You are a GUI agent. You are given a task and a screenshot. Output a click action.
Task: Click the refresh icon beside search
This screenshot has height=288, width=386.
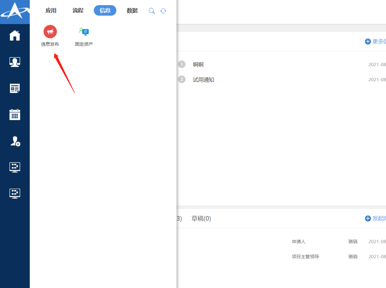163,11
